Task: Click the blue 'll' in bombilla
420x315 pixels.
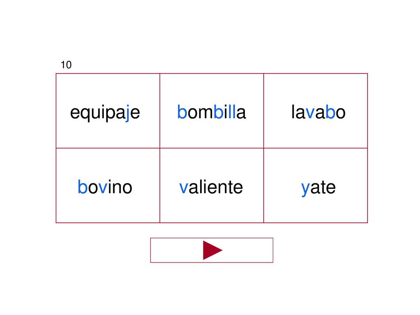Action: (x=232, y=112)
